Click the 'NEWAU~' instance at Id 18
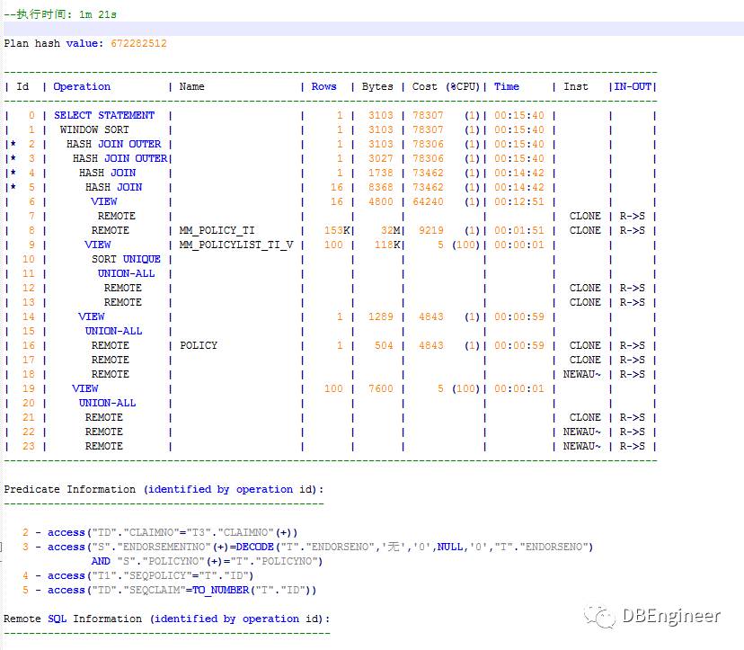The image size is (744, 650). coord(581,374)
